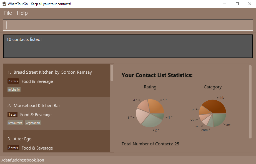Click the command input text box
This screenshot has height=164, width=256.
[x=128, y=25]
